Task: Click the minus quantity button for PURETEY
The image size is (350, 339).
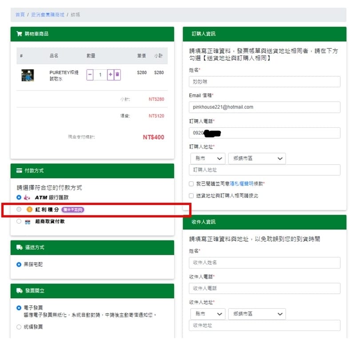Action: pyautogui.click(x=90, y=75)
